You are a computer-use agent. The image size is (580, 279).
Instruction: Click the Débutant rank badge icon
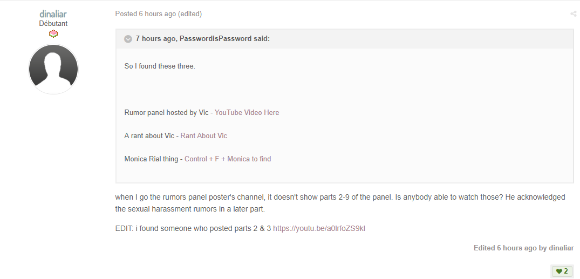(x=53, y=34)
